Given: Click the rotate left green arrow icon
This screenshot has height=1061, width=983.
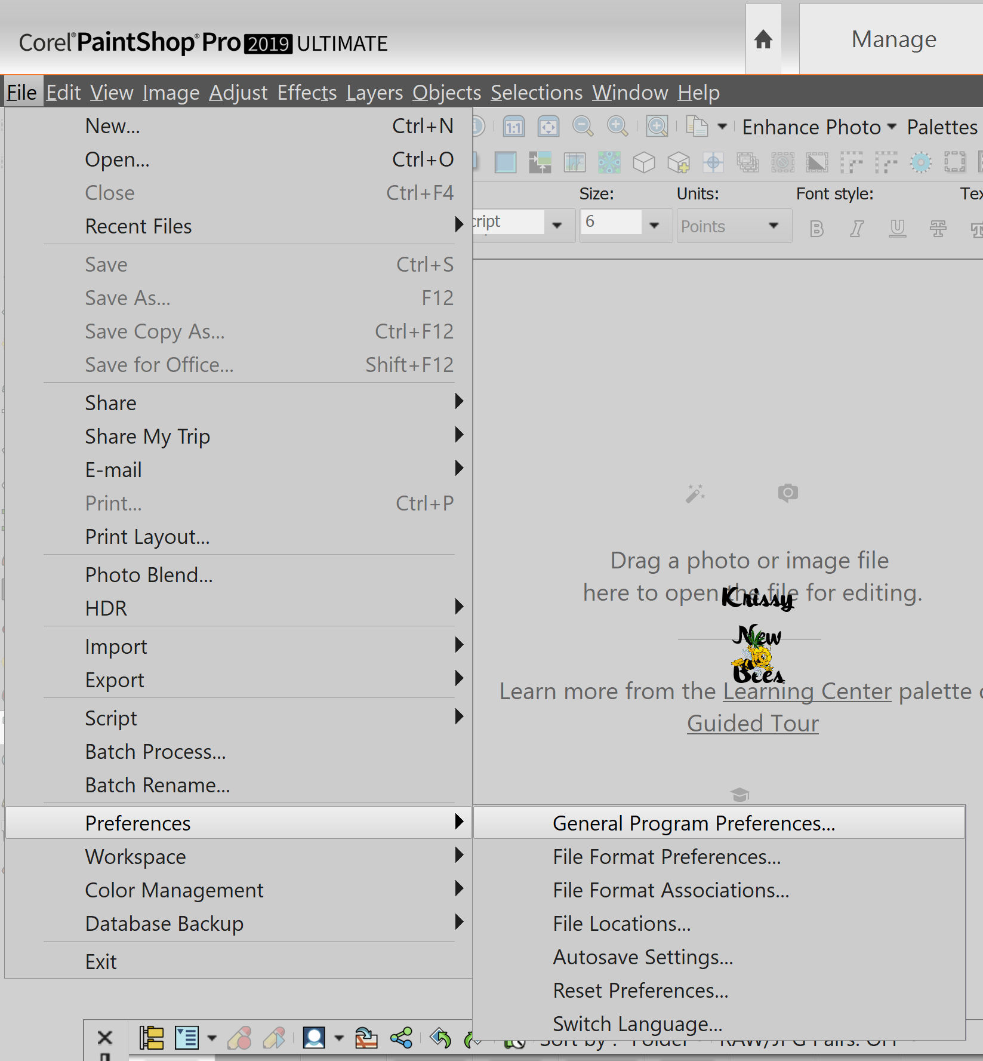Looking at the screenshot, I should click(440, 1038).
